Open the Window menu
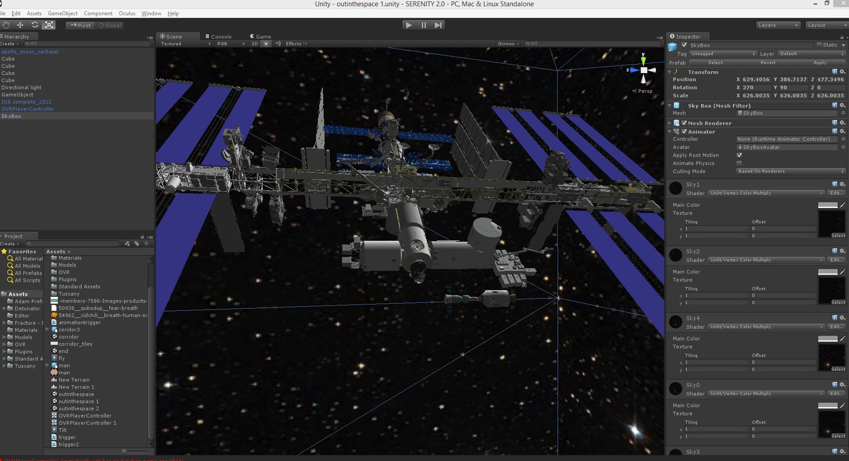 click(x=152, y=13)
